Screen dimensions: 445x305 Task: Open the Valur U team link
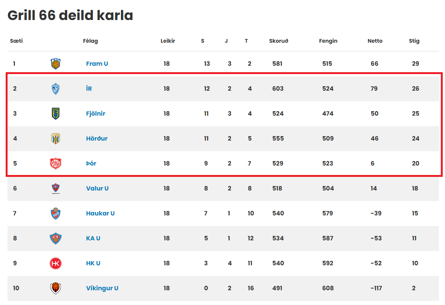coord(97,188)
